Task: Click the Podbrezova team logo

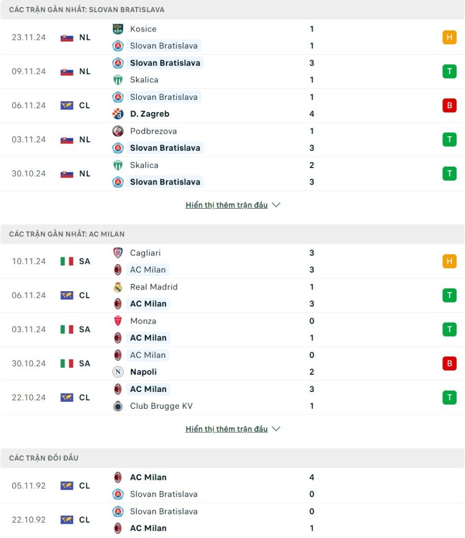Action: pos(118,131)
